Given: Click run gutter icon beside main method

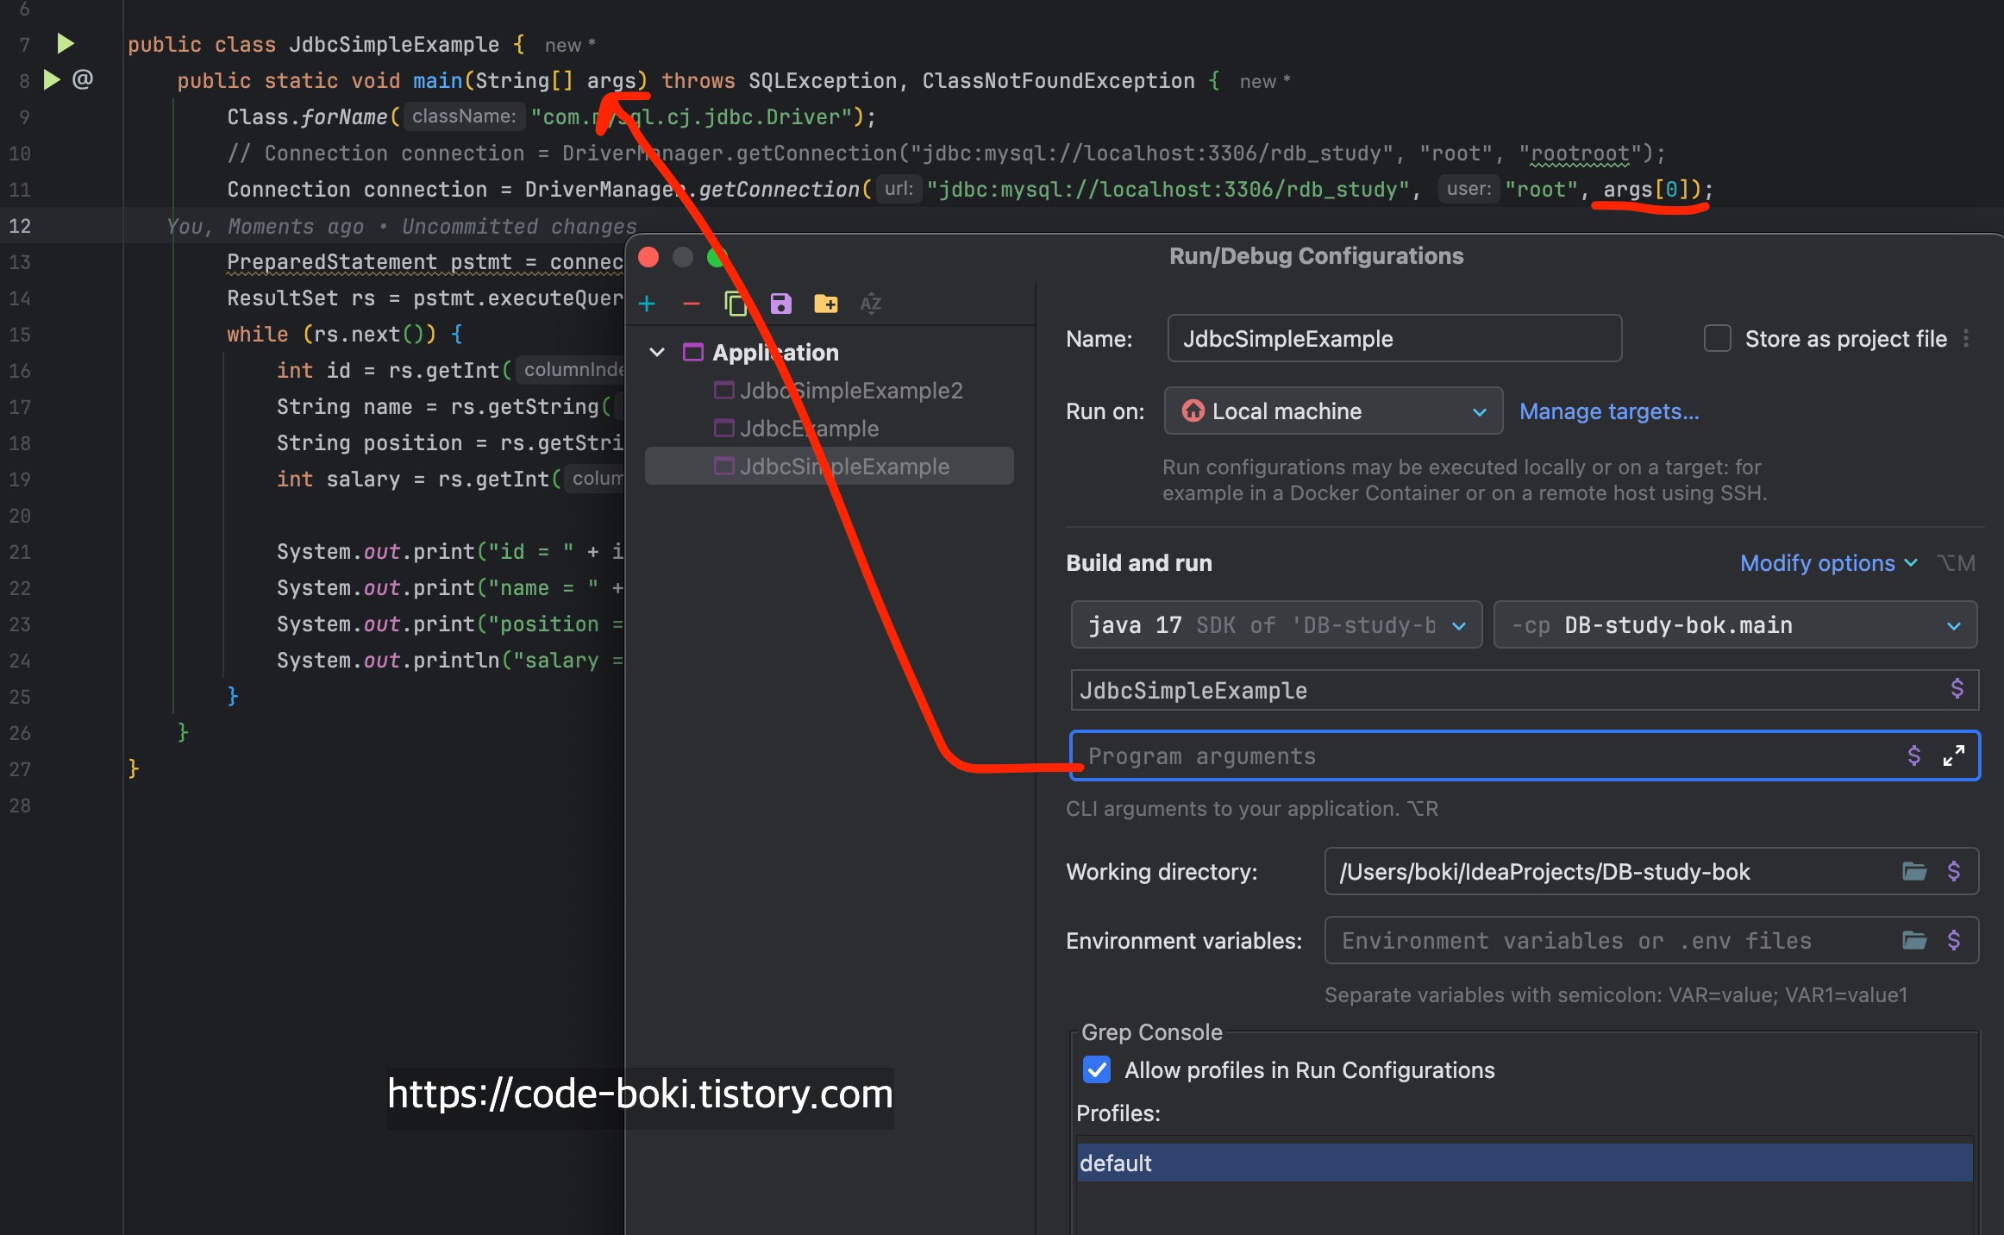Looking at the screenshot, I should [x=52, y=80].
